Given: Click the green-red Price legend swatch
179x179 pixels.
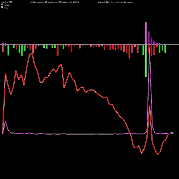Looking at the screenshot, I should click(x=2, y=7).
